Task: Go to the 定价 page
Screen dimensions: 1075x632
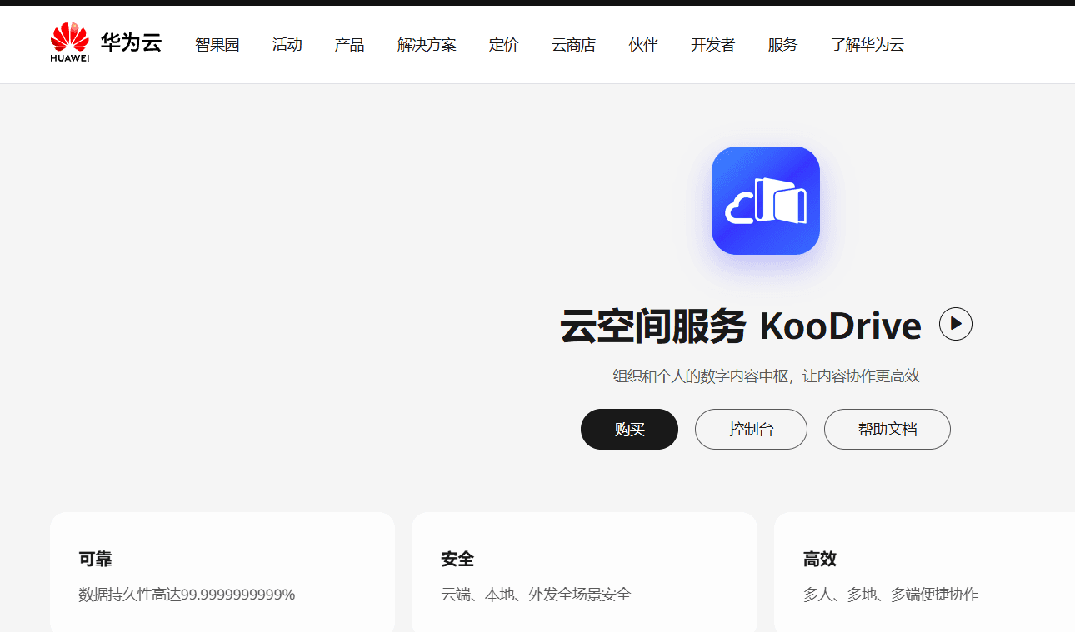Action: point(504,45)
